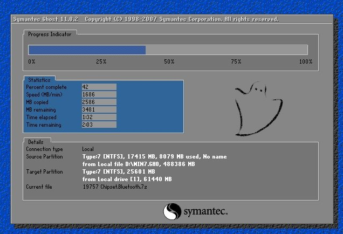Click the 'Current file' label
The image size is (343, 234).
pos(39,187)
